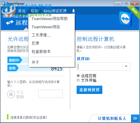140x123 pixels.
Task: Click the 您的ID label tag
Action: pos(15,60)
